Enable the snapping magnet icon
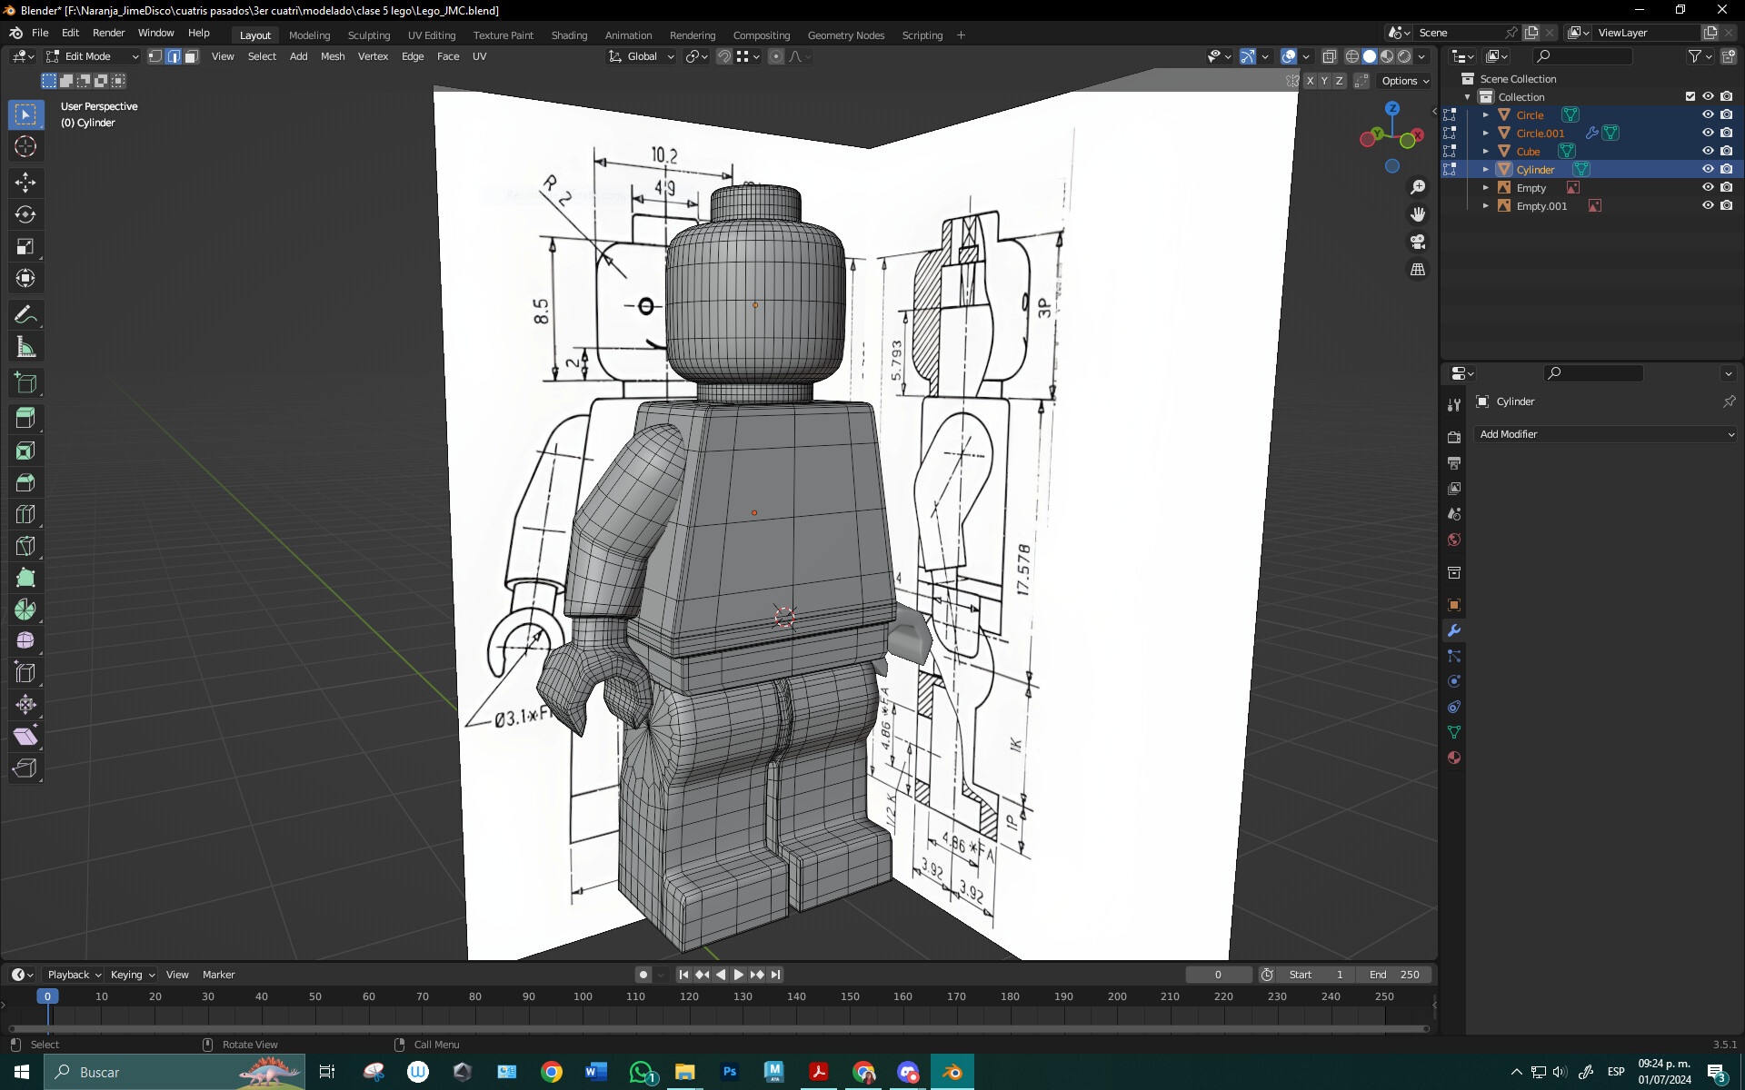The height and width of the screenshot is (1090, 1745). coord(724,56)
